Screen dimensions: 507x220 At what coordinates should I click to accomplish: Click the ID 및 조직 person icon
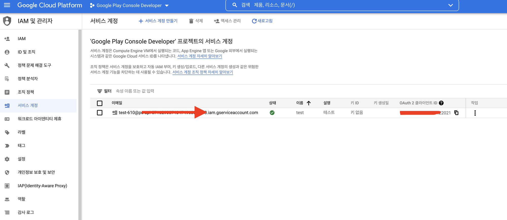(x=7, y=52)
